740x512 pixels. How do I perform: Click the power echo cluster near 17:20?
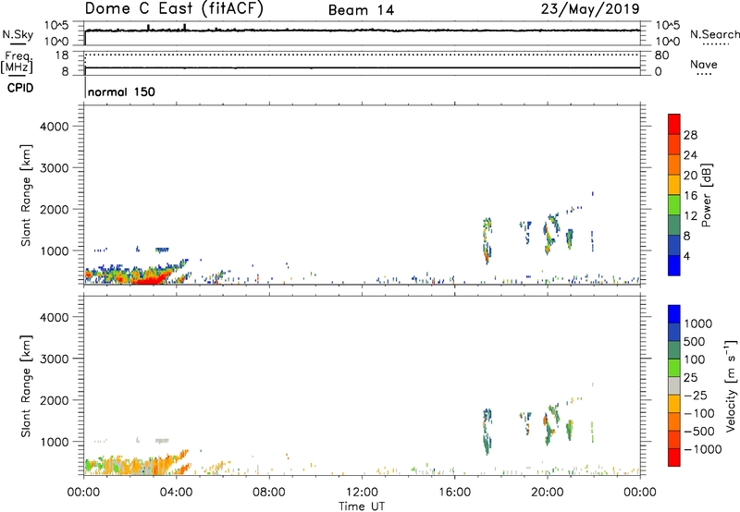point(487,240)
